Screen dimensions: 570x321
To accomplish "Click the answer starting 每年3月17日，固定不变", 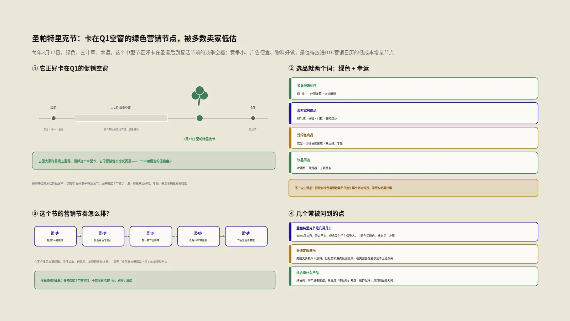I will click(345, 236).
